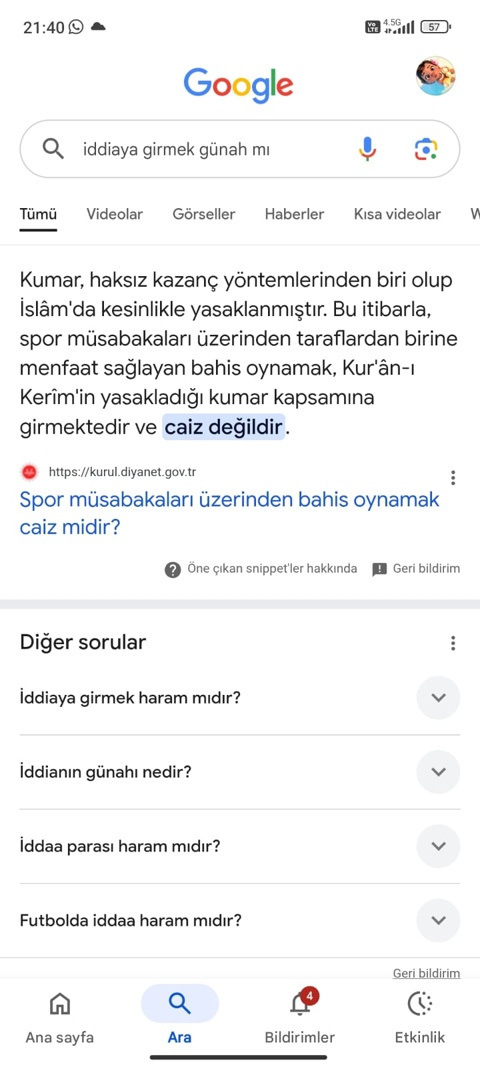Expand "İddianın günahı nedir?" question
The height and width of the screenshot is (1067, 480).
coord(438,772)
